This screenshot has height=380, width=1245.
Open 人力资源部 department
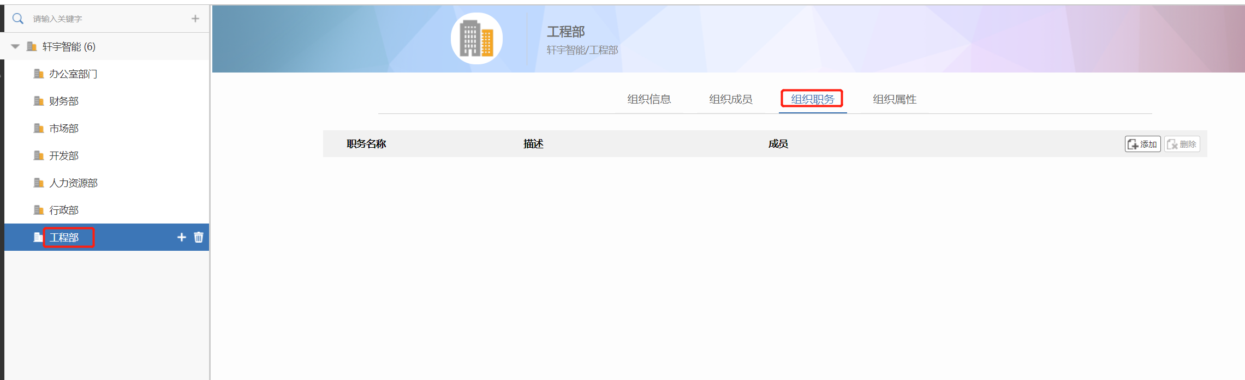[x=73, y=183]
